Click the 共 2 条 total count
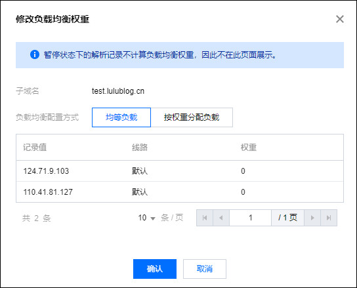357x288 pixels. [x=37, y=218]
